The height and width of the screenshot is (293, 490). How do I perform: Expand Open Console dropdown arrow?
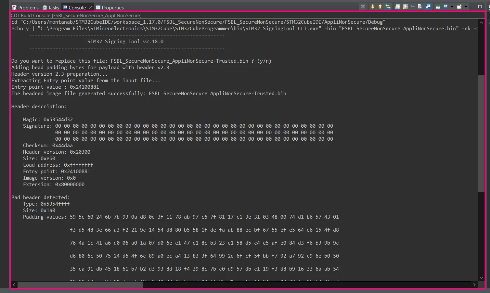pyautogui.click(x=466, y=6)
